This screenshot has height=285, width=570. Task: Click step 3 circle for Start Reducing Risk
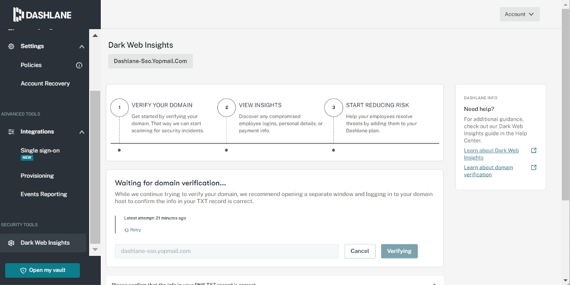(333, 107)
